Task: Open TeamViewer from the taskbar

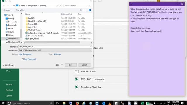Action: [x=97, y=103]
